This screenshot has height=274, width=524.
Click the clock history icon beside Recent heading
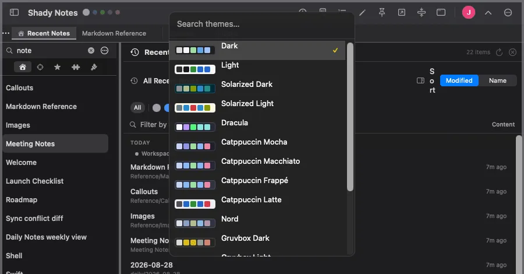(134, 52)
